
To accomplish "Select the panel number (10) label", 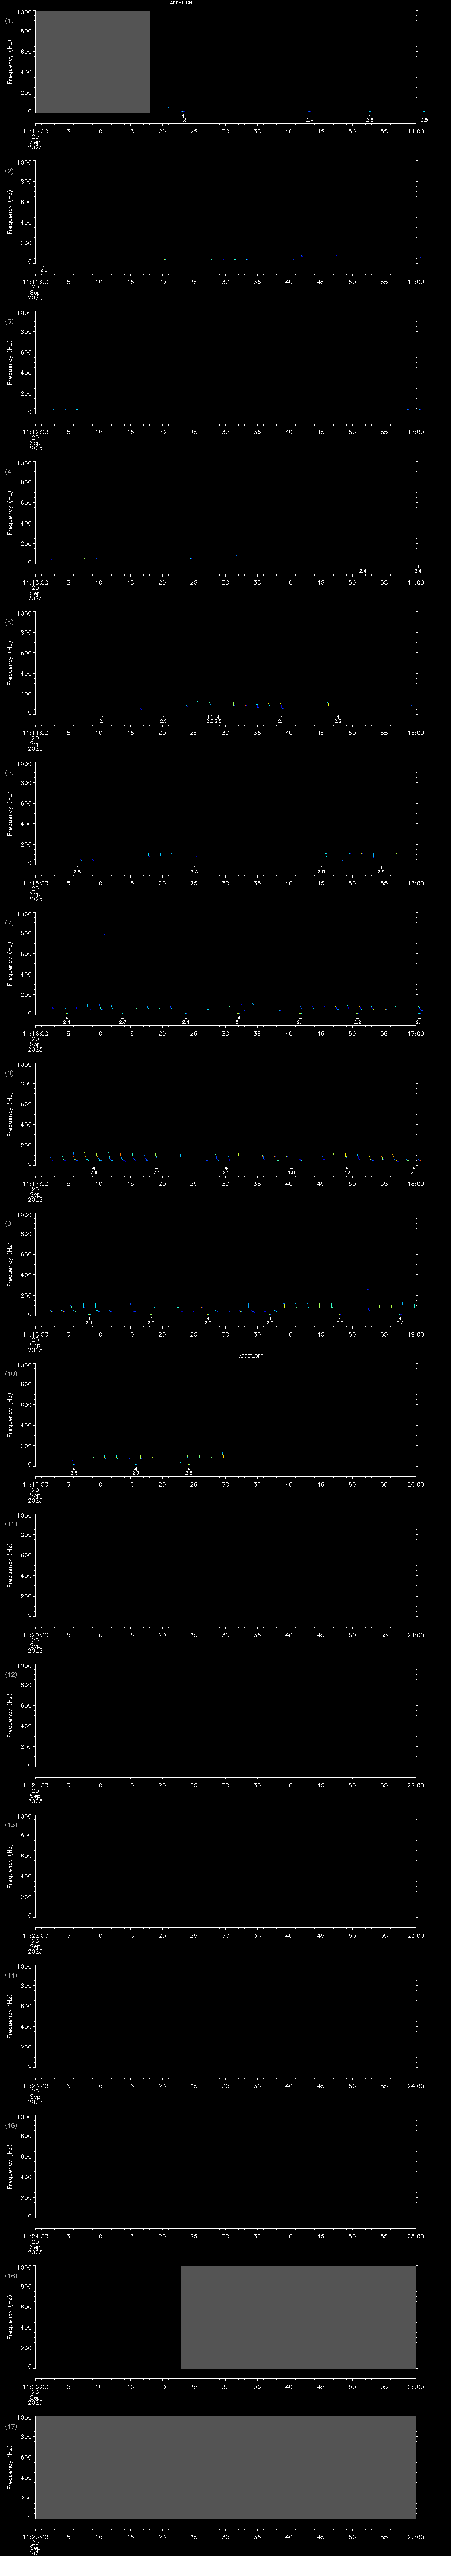I will click(10, 1374).
